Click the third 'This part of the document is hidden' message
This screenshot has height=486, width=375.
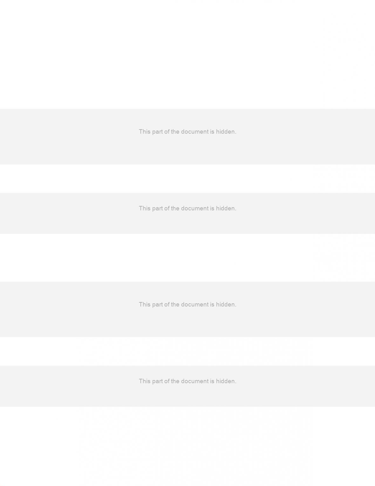coord(187,305)
